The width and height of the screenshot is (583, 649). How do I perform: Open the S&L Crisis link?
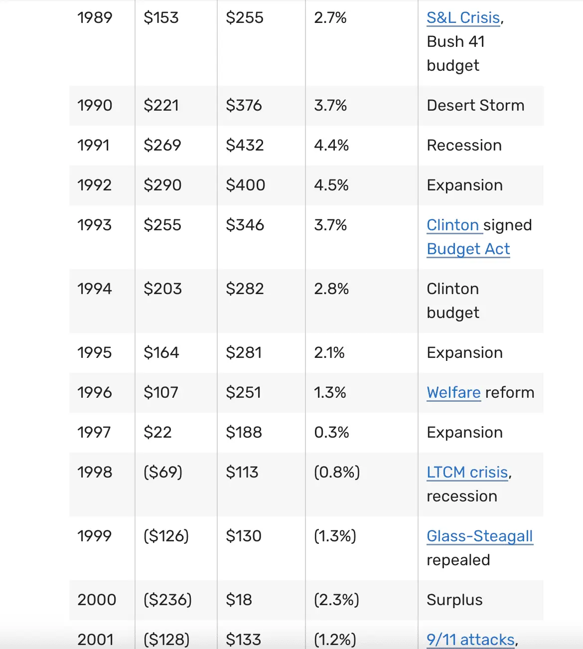pos(463,18)
